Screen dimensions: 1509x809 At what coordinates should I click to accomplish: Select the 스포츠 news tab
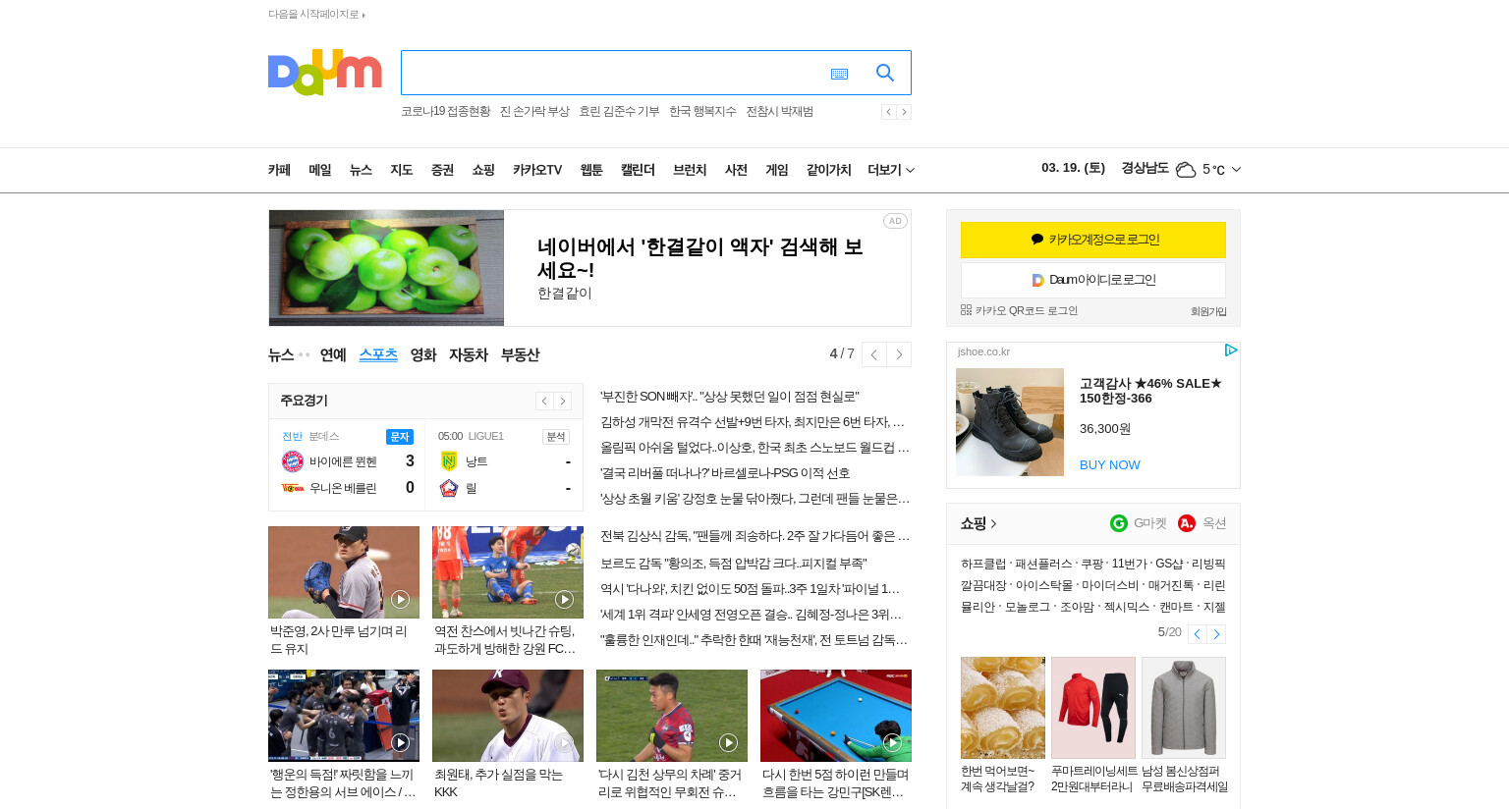coord(378,354)
